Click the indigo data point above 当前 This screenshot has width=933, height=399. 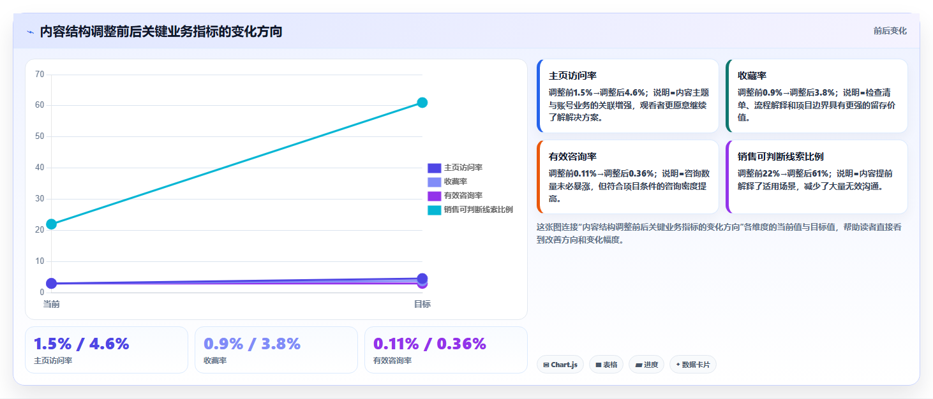(x=52, y=284)
